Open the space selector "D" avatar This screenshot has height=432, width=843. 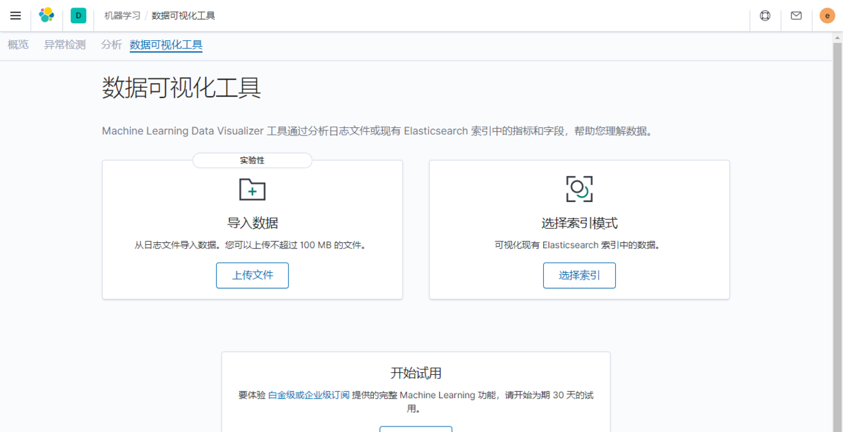(x=78, y=15)
